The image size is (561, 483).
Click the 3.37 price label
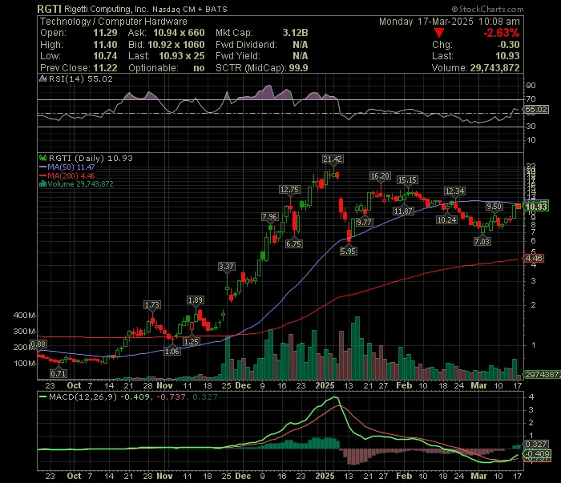coord(226,267)
